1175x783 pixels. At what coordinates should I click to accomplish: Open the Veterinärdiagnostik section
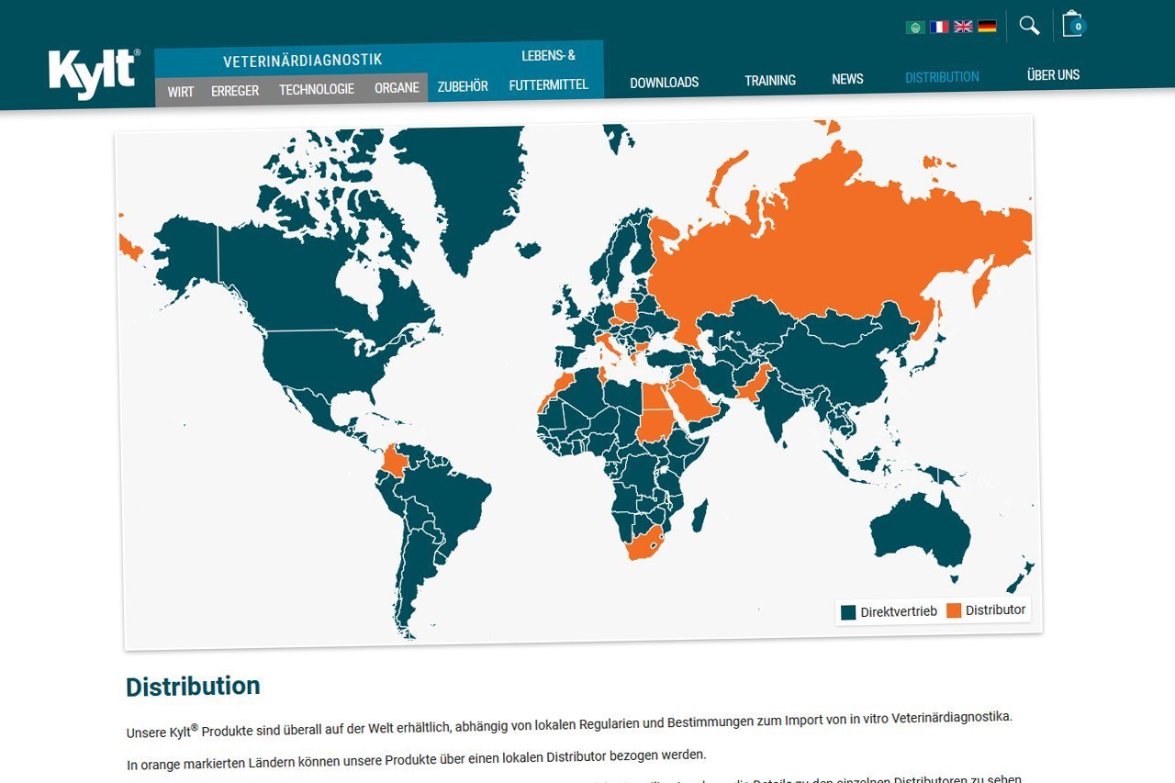302,61
